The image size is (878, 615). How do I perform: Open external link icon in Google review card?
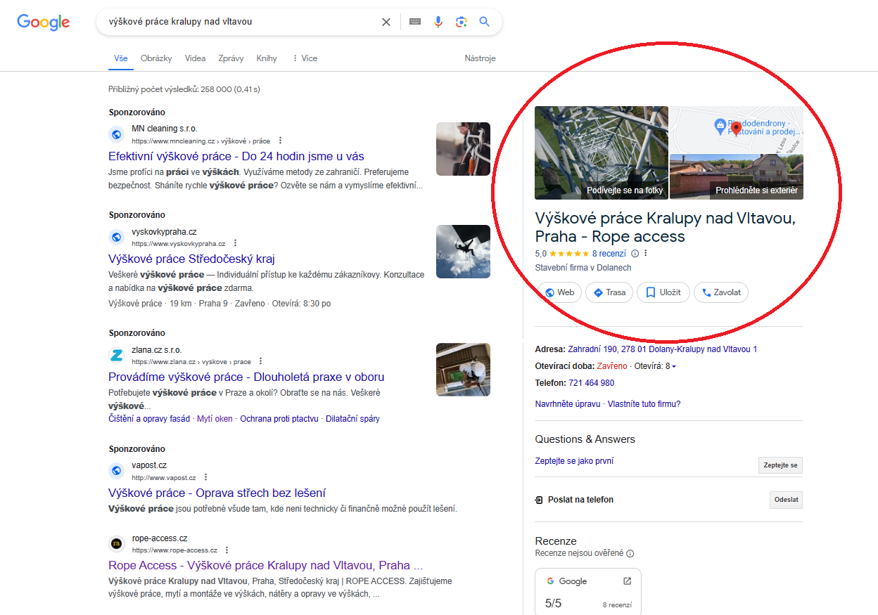tap(628, 581)
